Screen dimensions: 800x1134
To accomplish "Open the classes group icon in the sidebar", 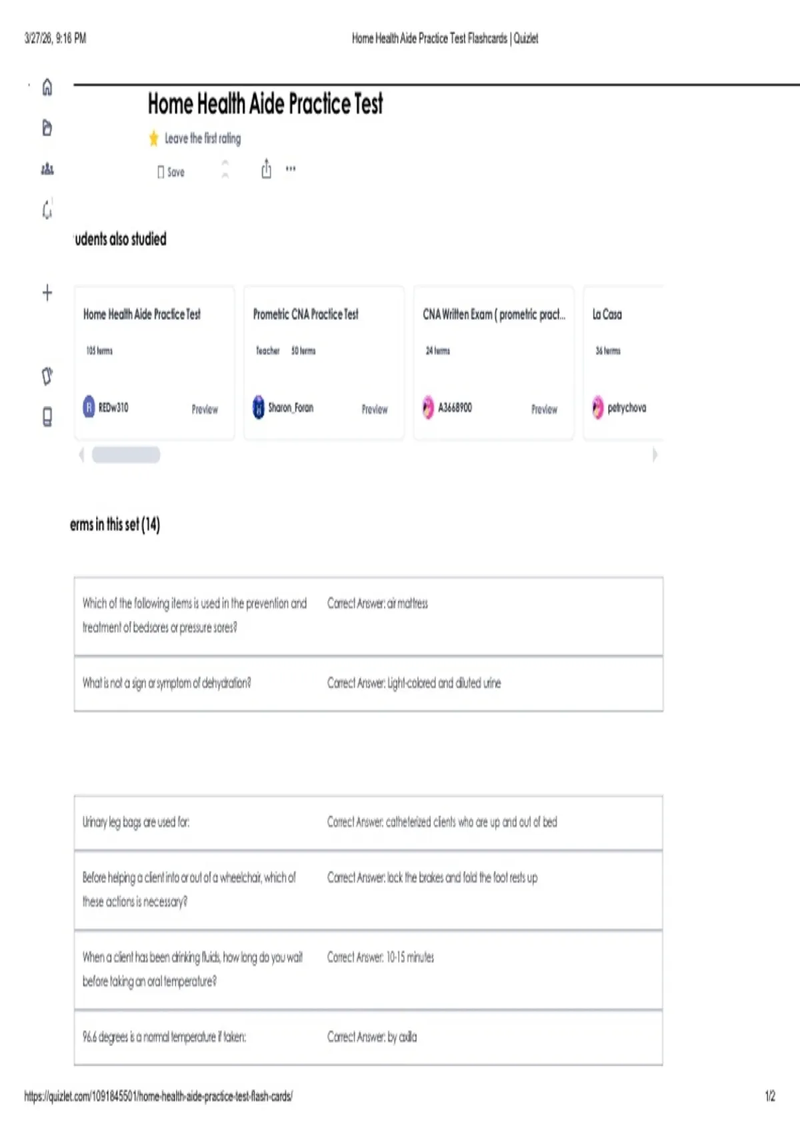I will [47, 169].
